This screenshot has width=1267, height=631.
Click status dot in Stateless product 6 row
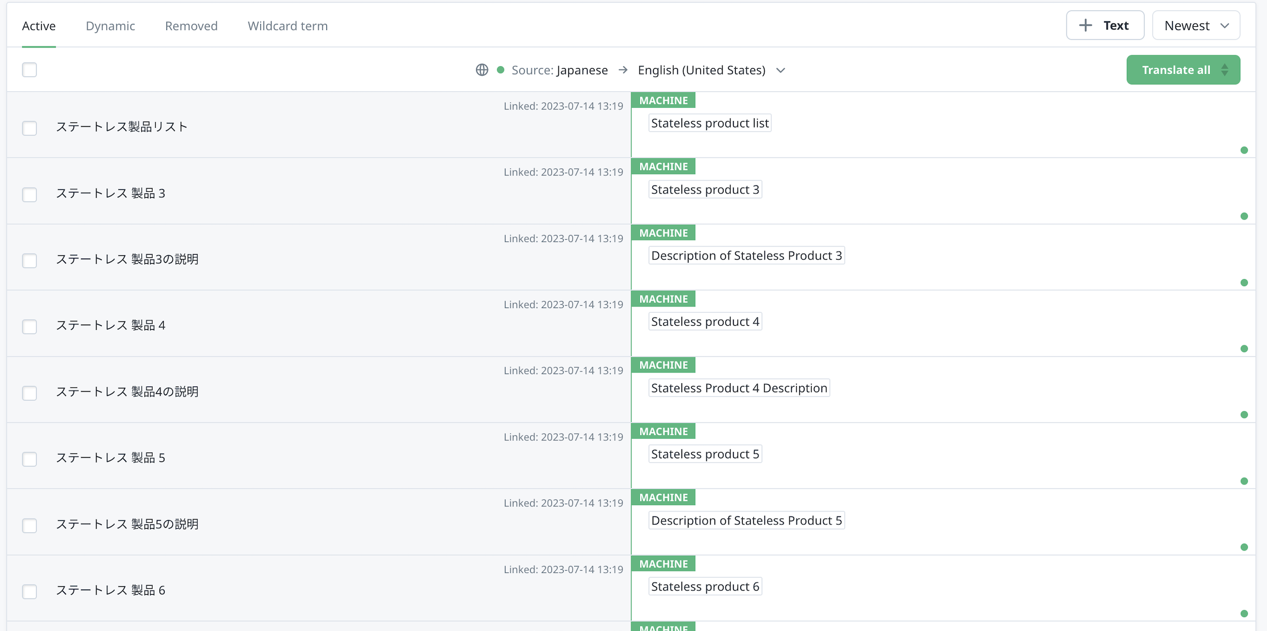click(1244, 613)
